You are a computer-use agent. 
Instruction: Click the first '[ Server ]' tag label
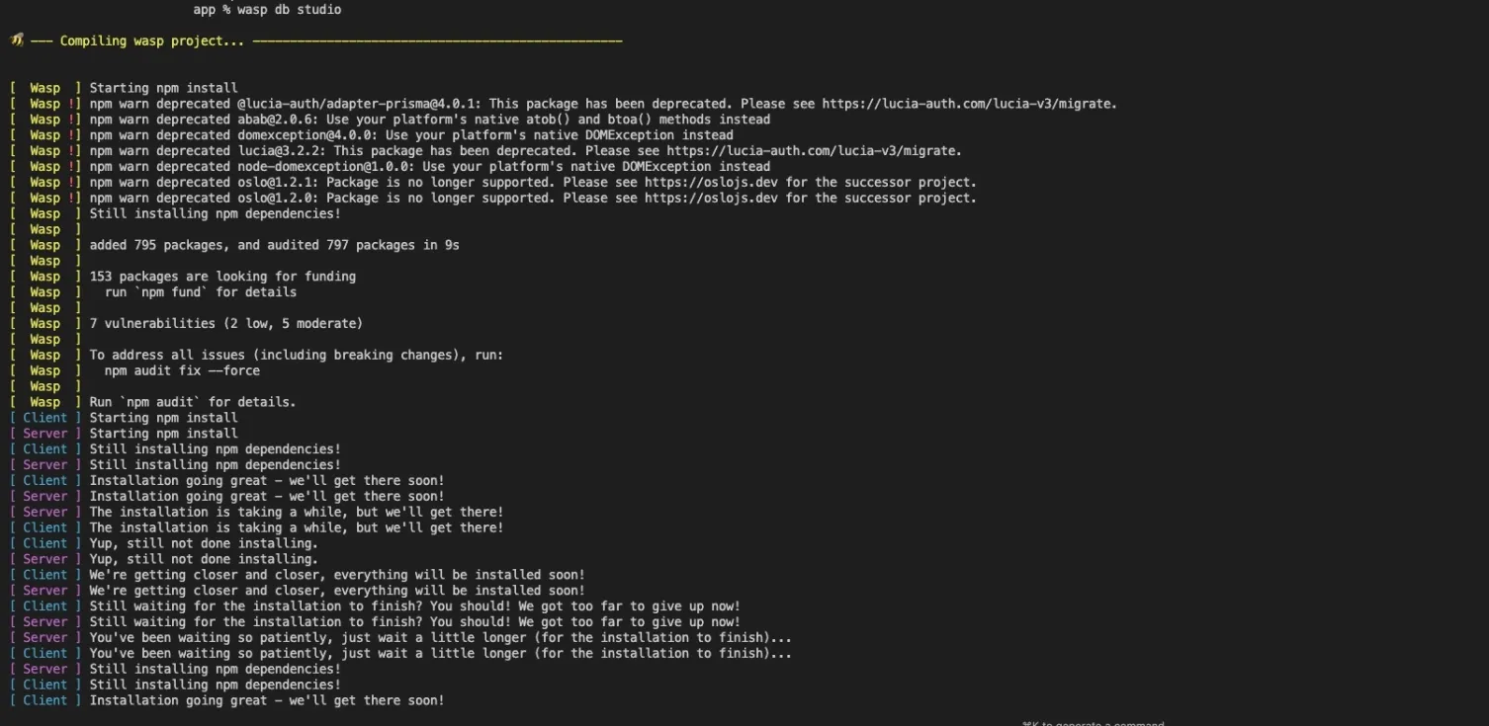(x=45, y=434)
